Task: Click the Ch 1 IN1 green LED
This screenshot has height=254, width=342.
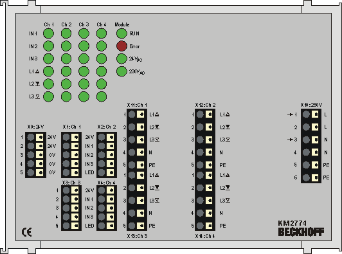Action: point(48,33)
